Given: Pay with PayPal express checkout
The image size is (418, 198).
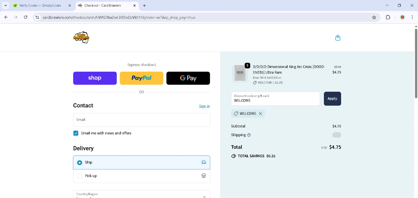Looking at the screenshot, I should coord(142,78).
